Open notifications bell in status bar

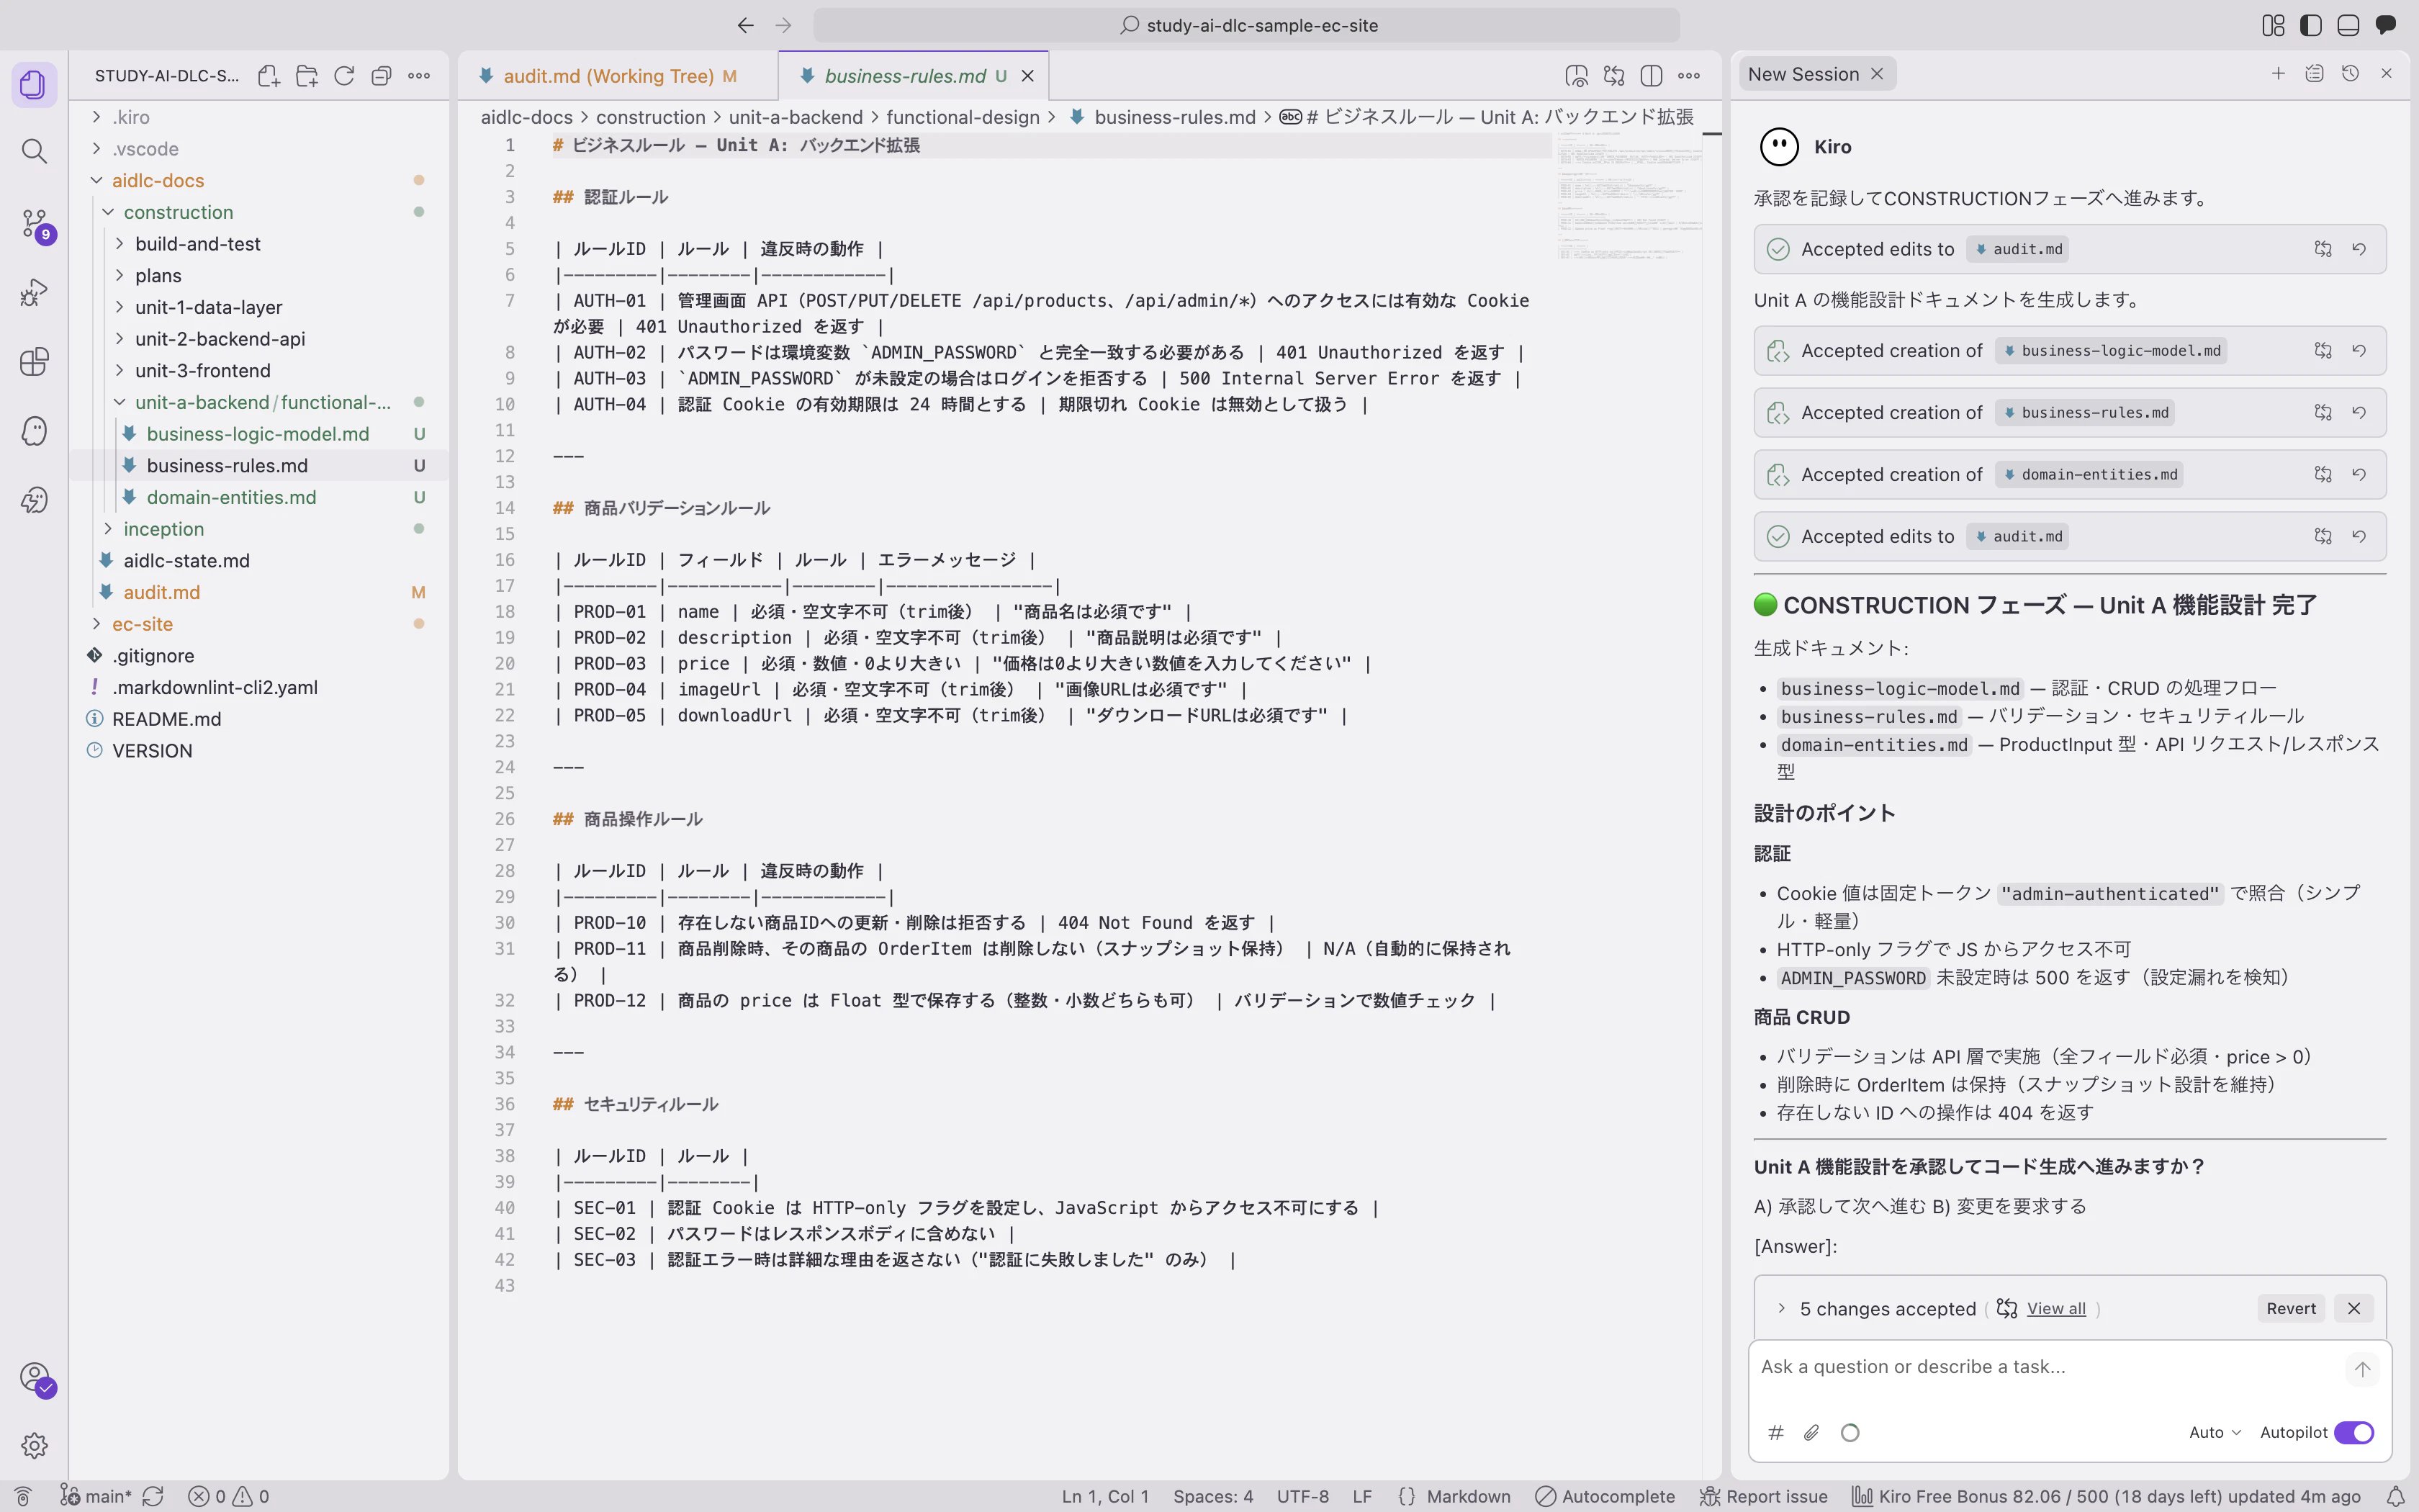click(x=2396, y=1496)
